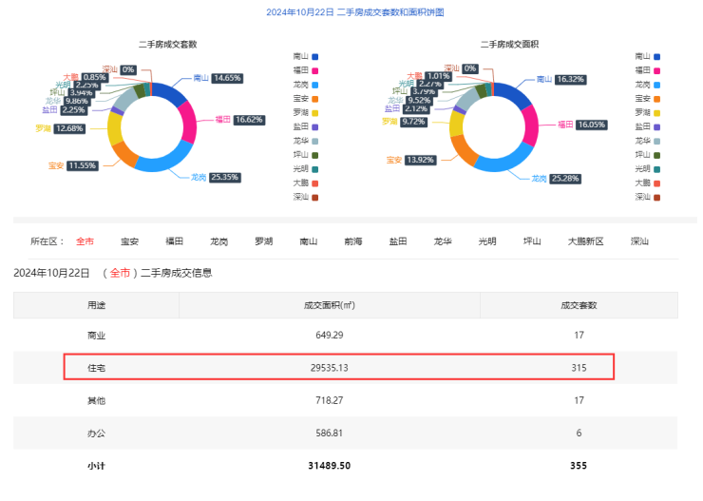
Task: Click the 宝安 13.92% slice label
Action: tap(411, 160)
